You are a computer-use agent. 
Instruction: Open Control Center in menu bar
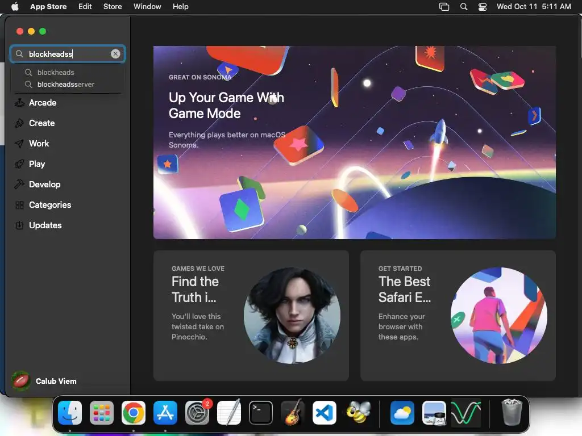(x=483, y=7)
